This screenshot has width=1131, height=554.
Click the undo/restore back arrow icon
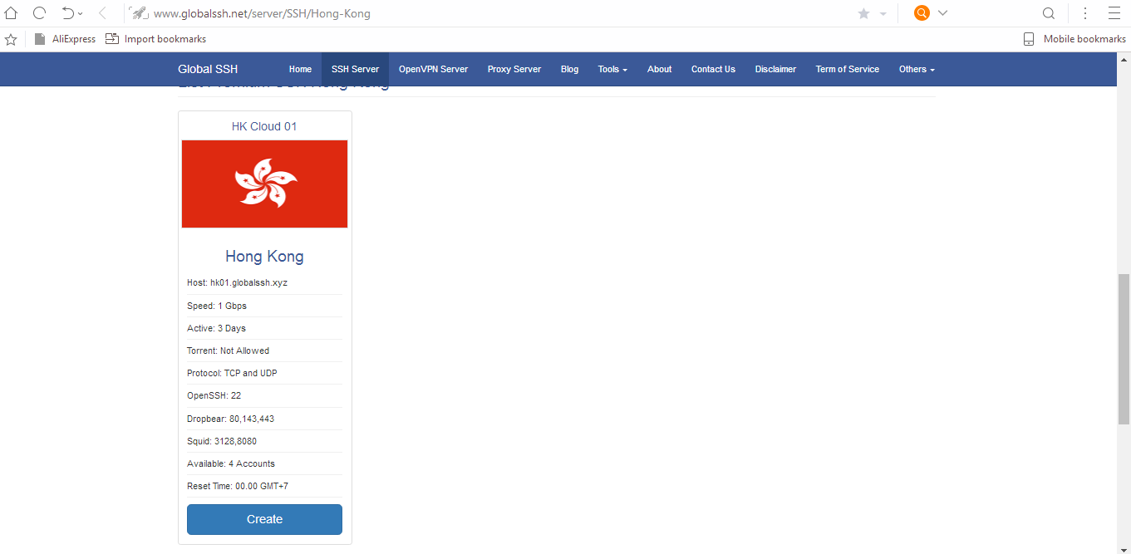pyautogui.click(x=67, y=13)
